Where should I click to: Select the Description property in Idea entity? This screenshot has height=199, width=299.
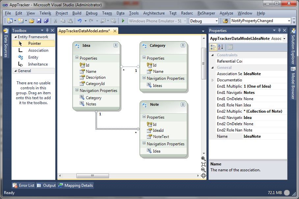95,77
